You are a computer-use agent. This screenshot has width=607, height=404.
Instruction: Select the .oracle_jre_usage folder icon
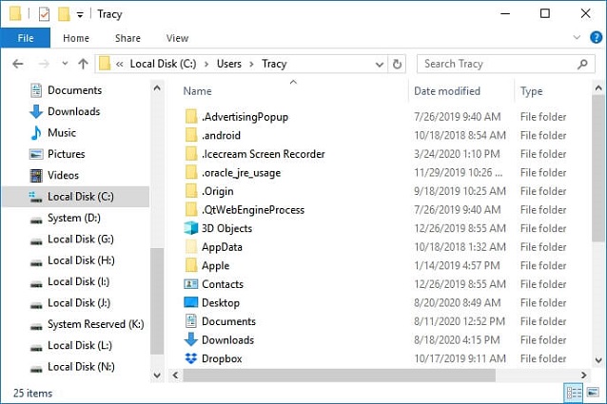[x=191, y=172]
